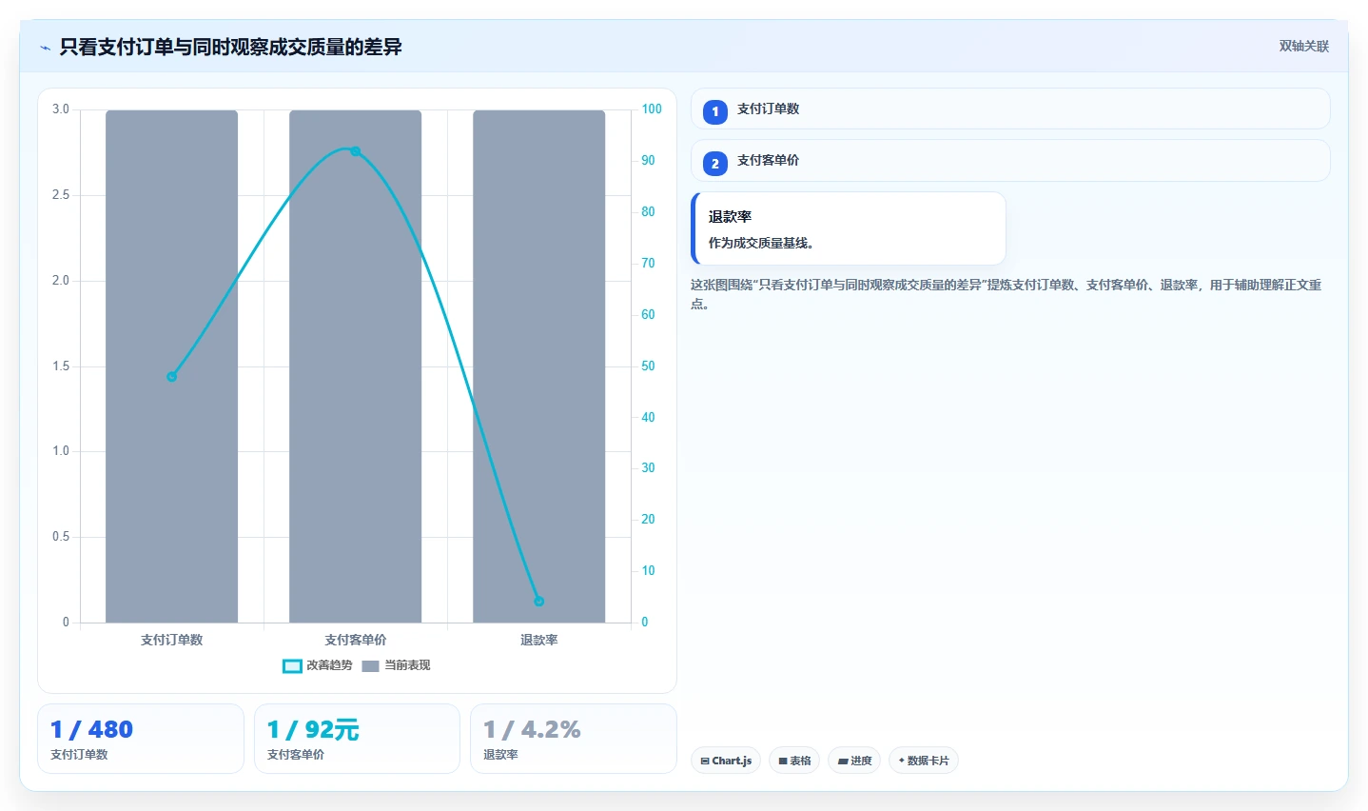Screen dimensions: 1368x811
Task: Click the line point on 退款率 bar
Action: [x=539, y=602]
